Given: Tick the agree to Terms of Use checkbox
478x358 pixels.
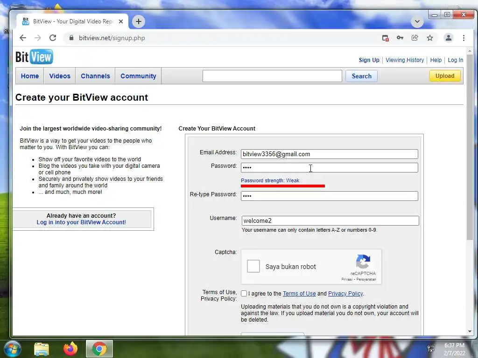Looking at the screenshot, I should [x=244, y=294].
